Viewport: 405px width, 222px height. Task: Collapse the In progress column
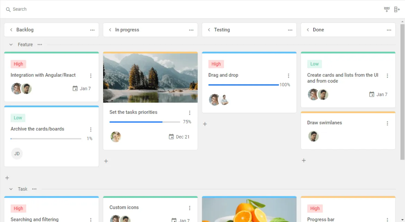coord(110,30)
